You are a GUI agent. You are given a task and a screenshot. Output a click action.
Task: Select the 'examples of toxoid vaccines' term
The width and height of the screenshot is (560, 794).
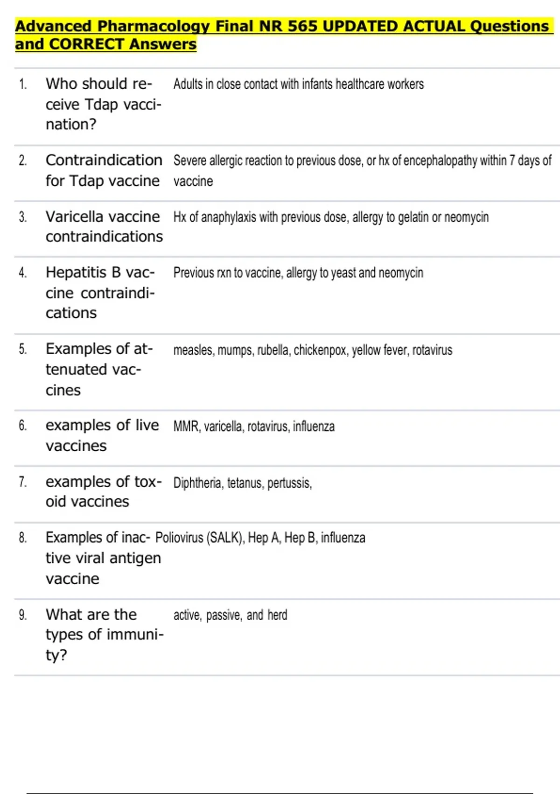(x=104, y=491)
